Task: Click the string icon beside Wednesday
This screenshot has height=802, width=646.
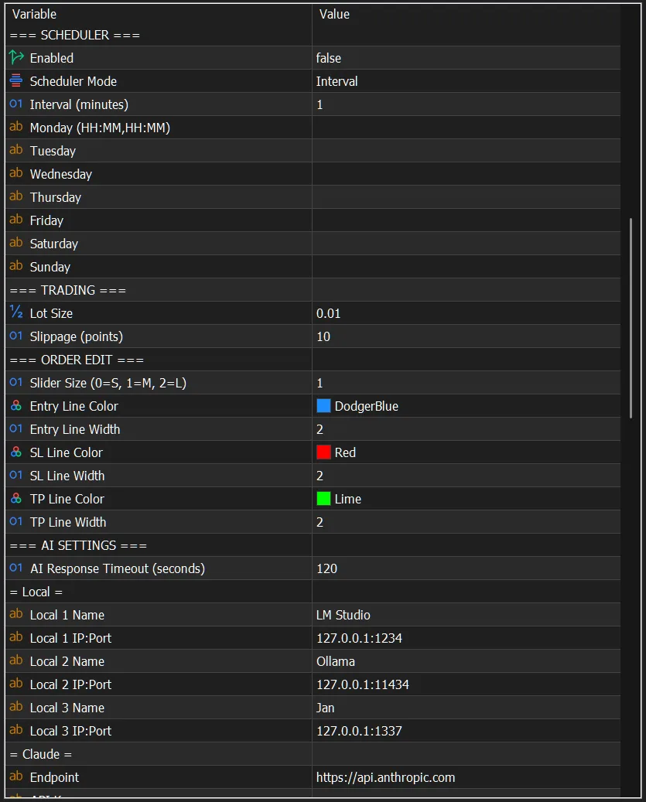Action: [16, 173]
